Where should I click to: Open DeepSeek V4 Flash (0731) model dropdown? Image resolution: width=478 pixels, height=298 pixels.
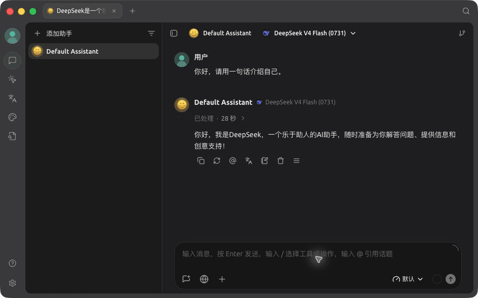coord(309,33)
